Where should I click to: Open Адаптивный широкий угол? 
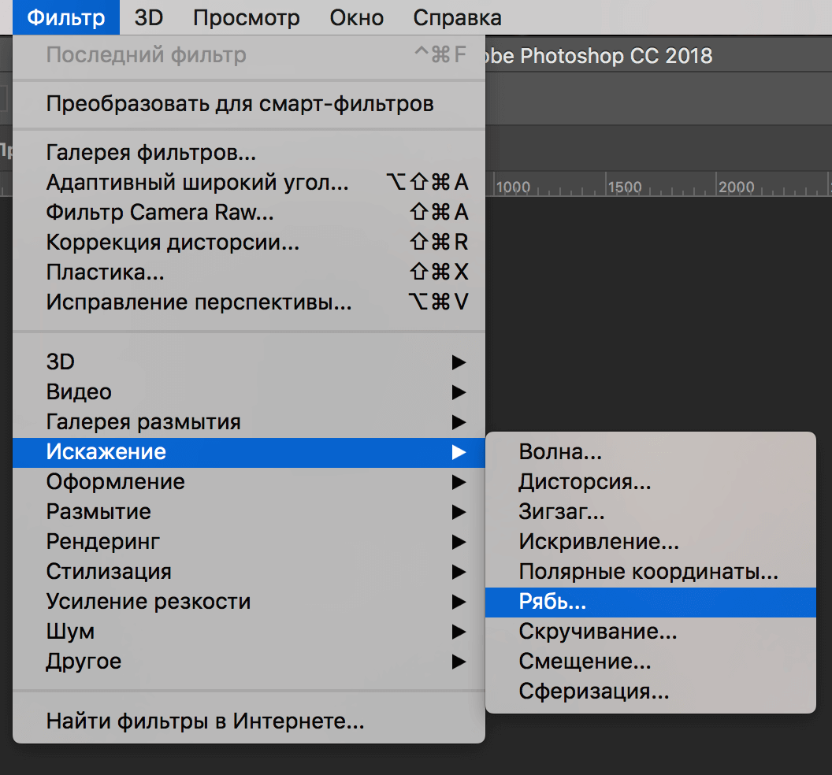165,182
